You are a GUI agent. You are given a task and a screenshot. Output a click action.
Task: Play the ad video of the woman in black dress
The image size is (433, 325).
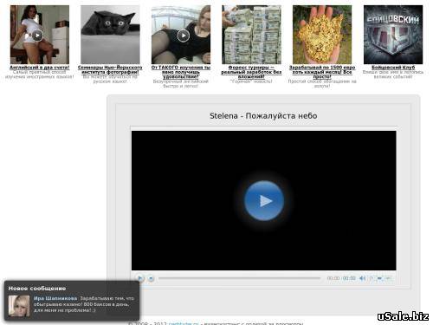click(x=184, y=36)
